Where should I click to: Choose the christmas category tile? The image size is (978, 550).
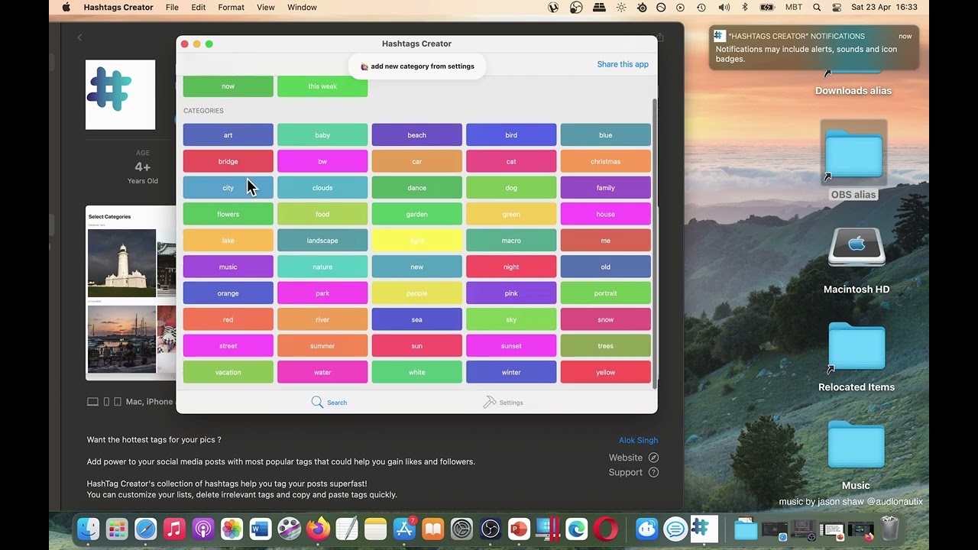[x=605, y=161]
